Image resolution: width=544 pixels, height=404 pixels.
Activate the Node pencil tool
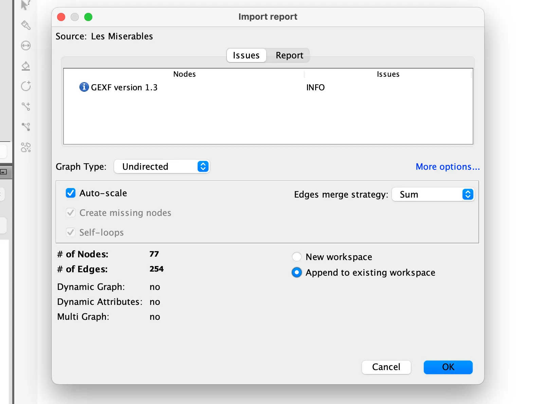click(26, 86)
